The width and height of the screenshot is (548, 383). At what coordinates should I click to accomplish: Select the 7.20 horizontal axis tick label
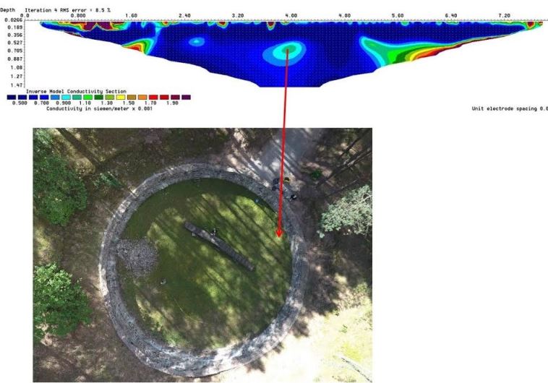pyautogui.click(x=504, y=15)
